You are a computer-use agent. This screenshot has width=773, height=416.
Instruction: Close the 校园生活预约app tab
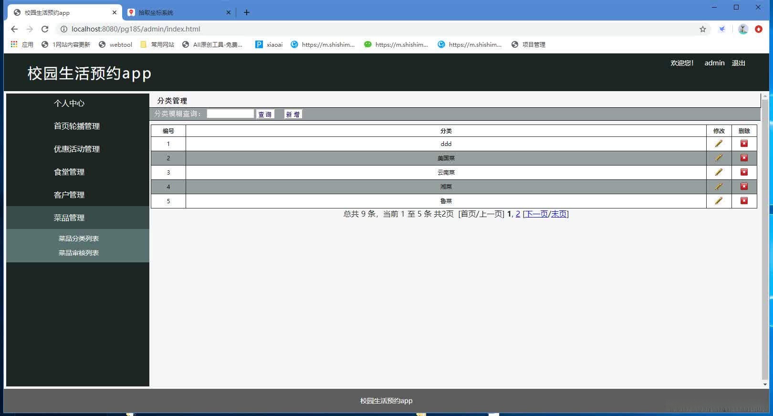point(115,12)
